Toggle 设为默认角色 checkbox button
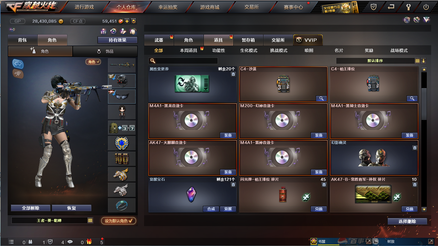The width and height of the screenshot is (438, 246). (x=119, y=221)
